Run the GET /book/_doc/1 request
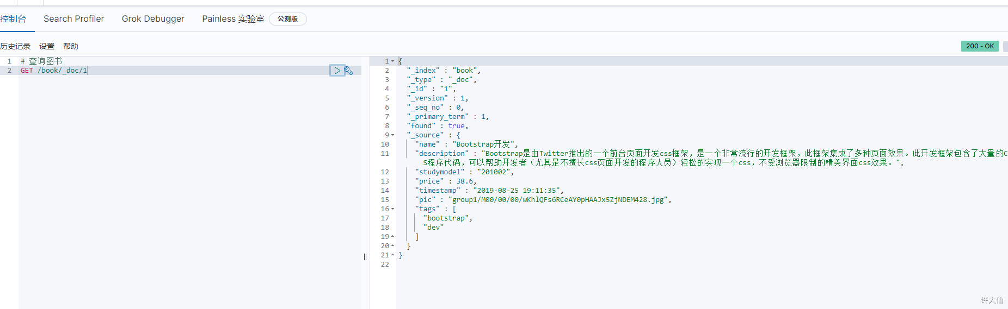The width and height of the screenshot is (1008, 309). (x=337, y=71)
